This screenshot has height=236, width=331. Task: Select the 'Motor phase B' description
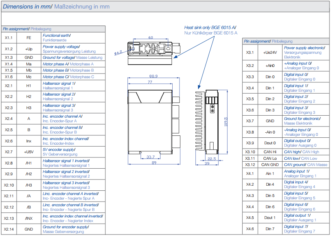click(x=68, y=70)
